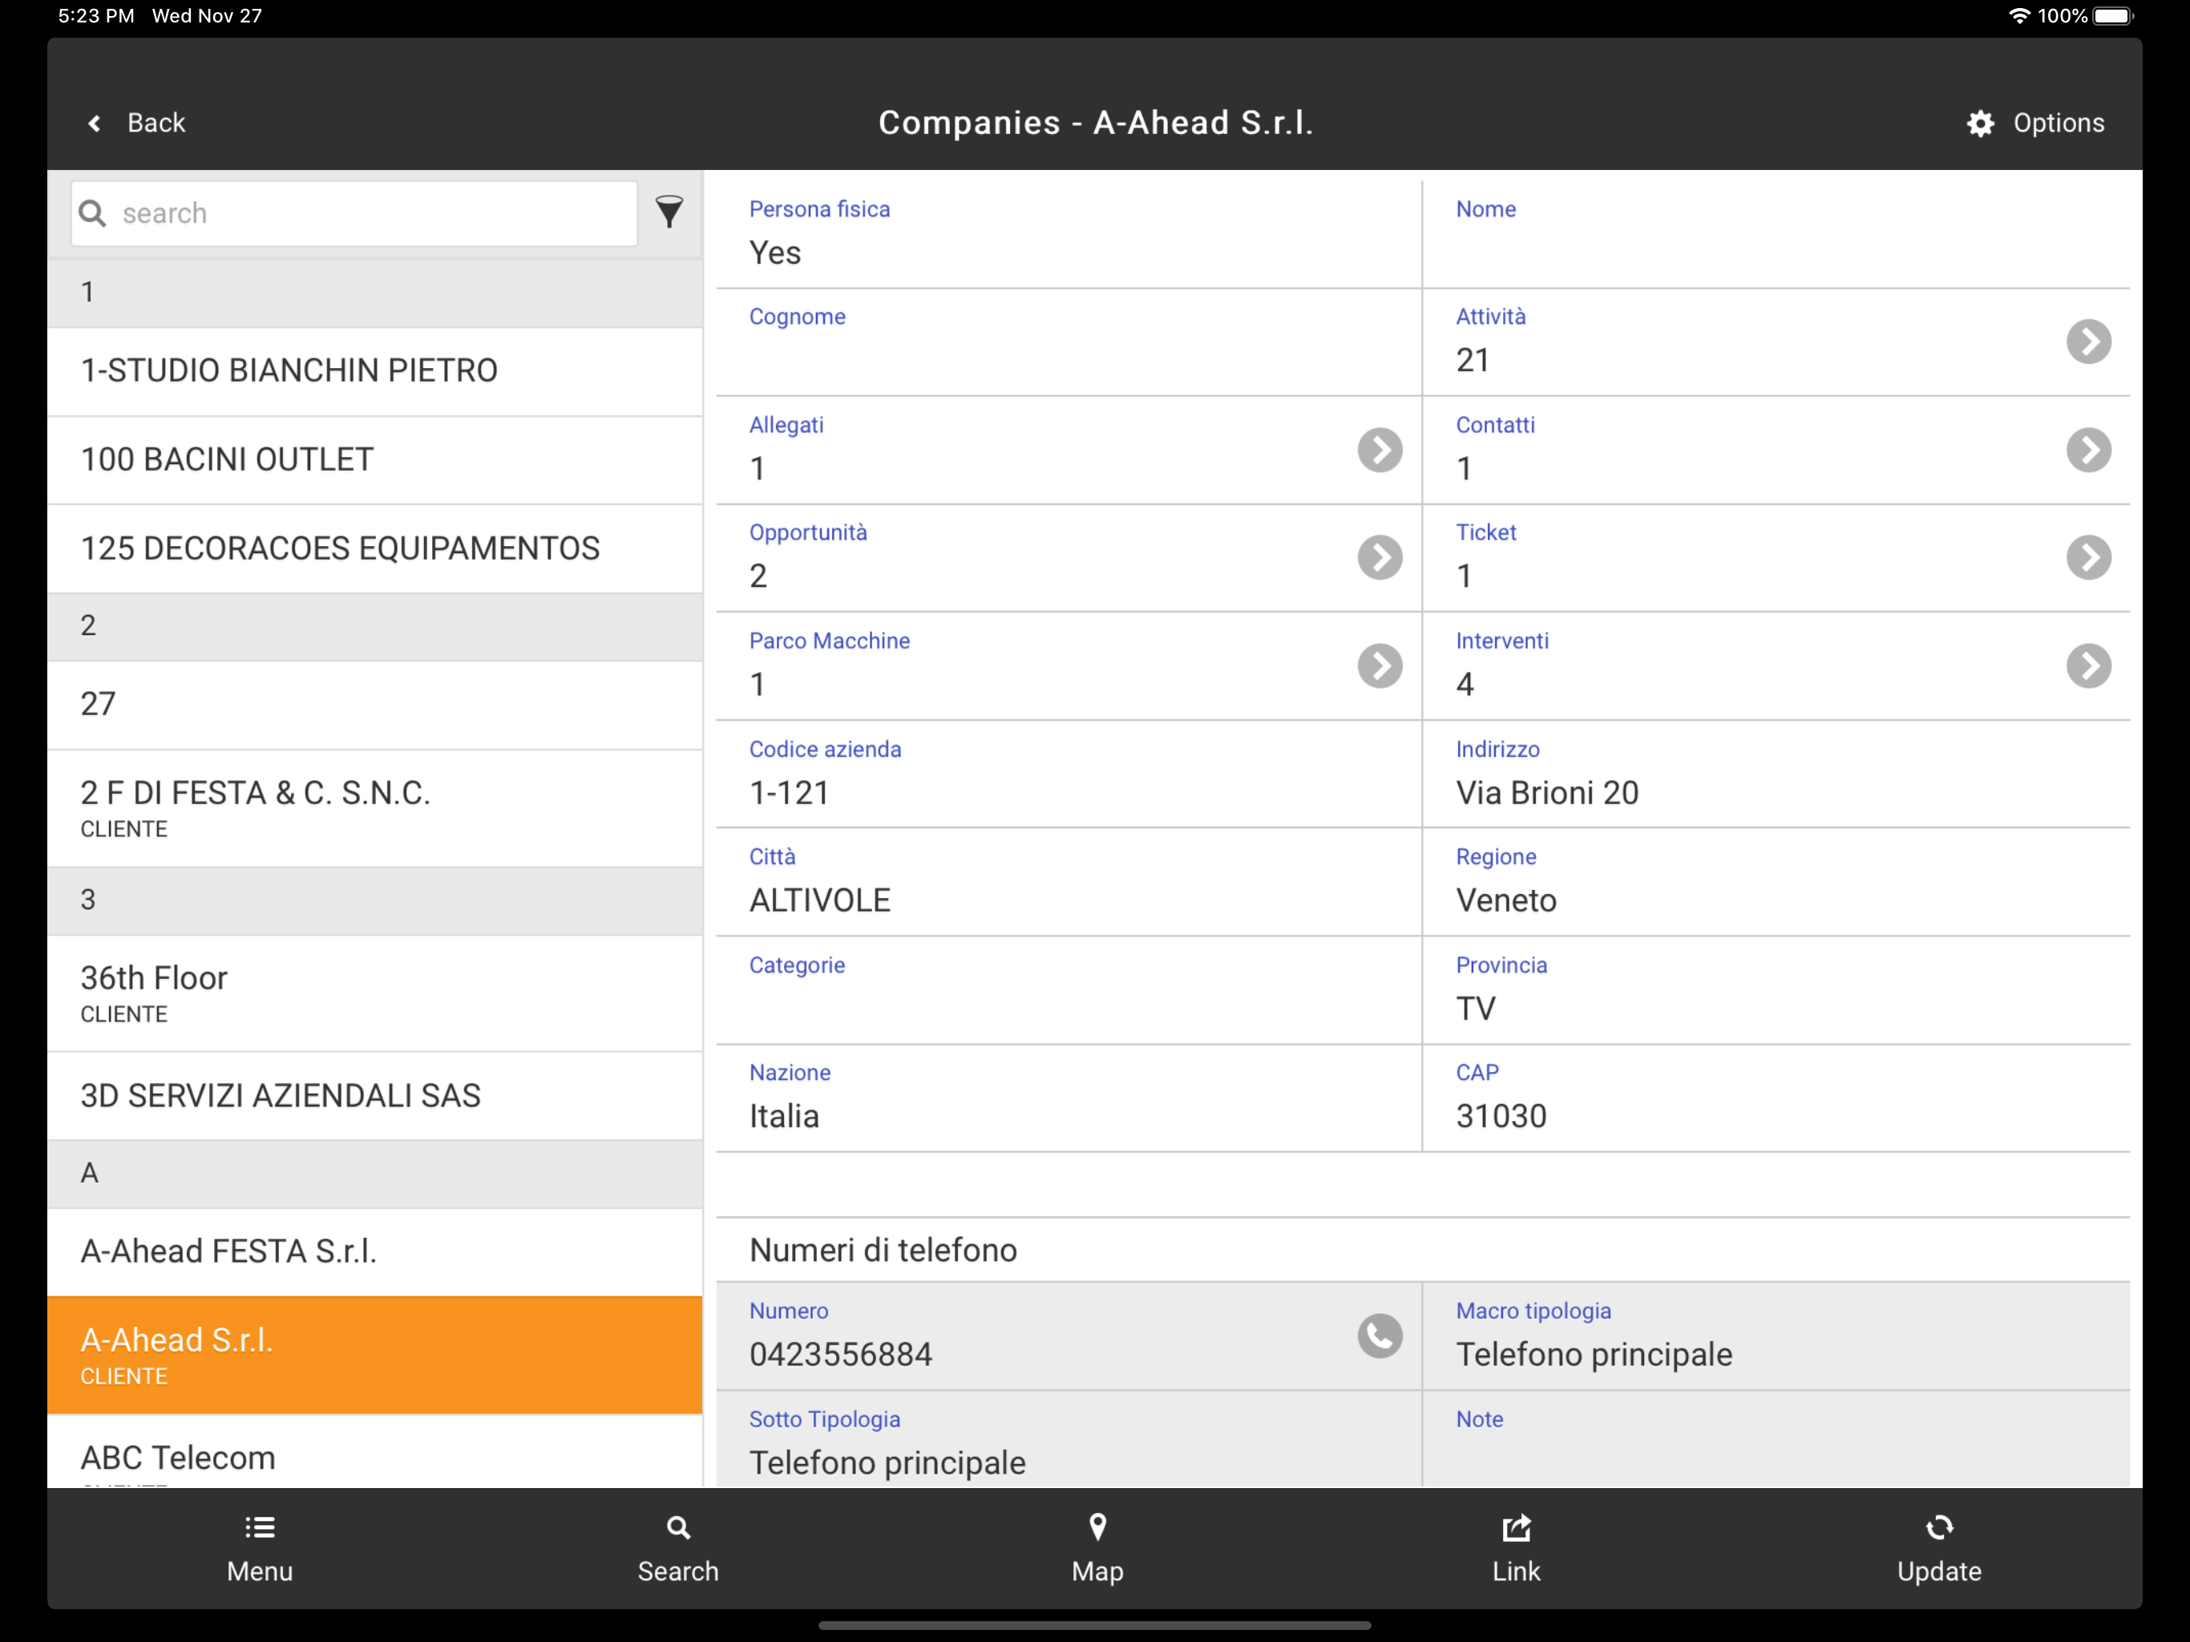2190x1642 pixels.
Task: Tap the Menu label in bottom bar
Action: tap(260, 1571)
